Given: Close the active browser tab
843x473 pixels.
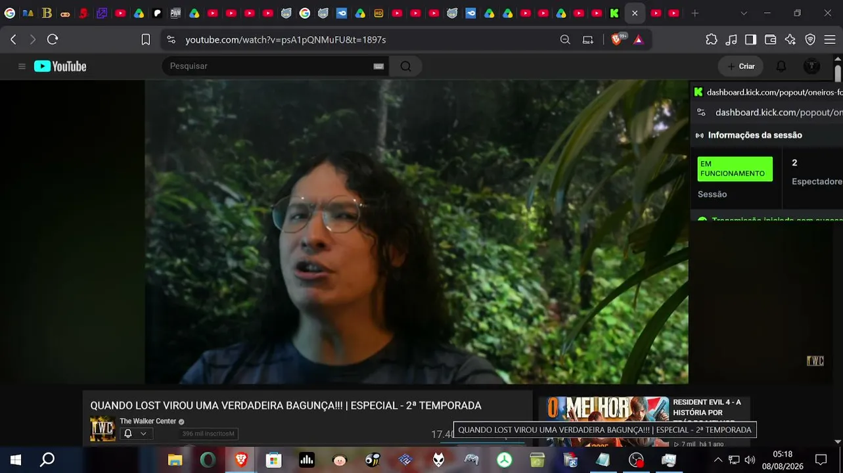Looking at the screenshot, I should coord(635,13).
